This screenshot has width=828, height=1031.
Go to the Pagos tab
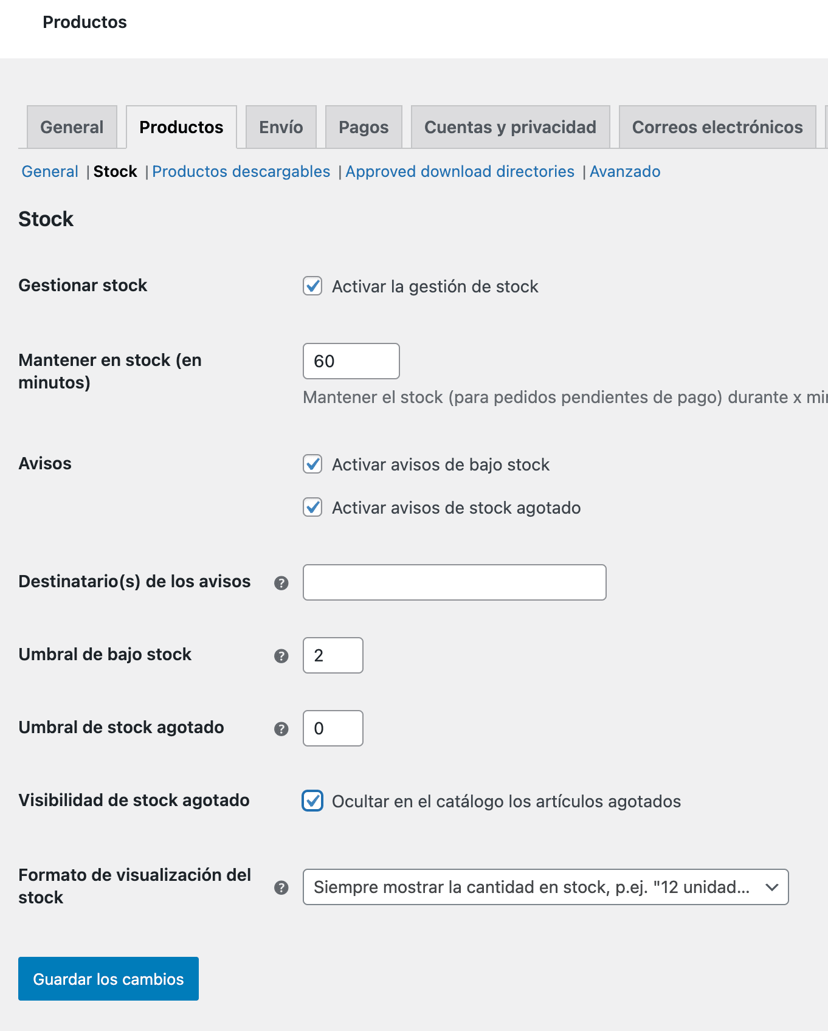click(364, 127)
